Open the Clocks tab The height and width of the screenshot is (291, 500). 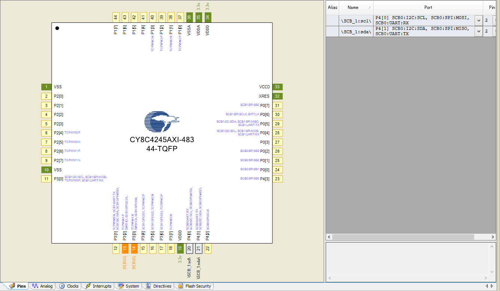click(69, 286)
